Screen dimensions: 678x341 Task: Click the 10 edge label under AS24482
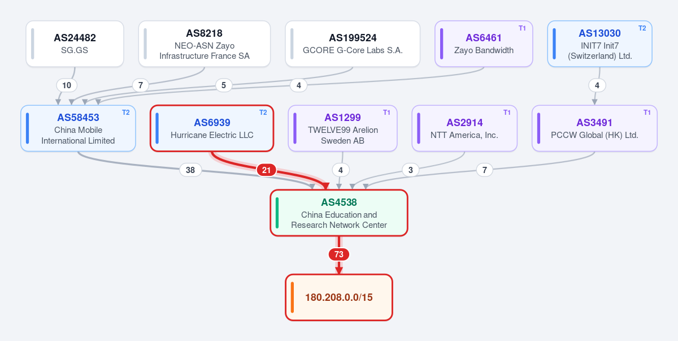(67, 85)
